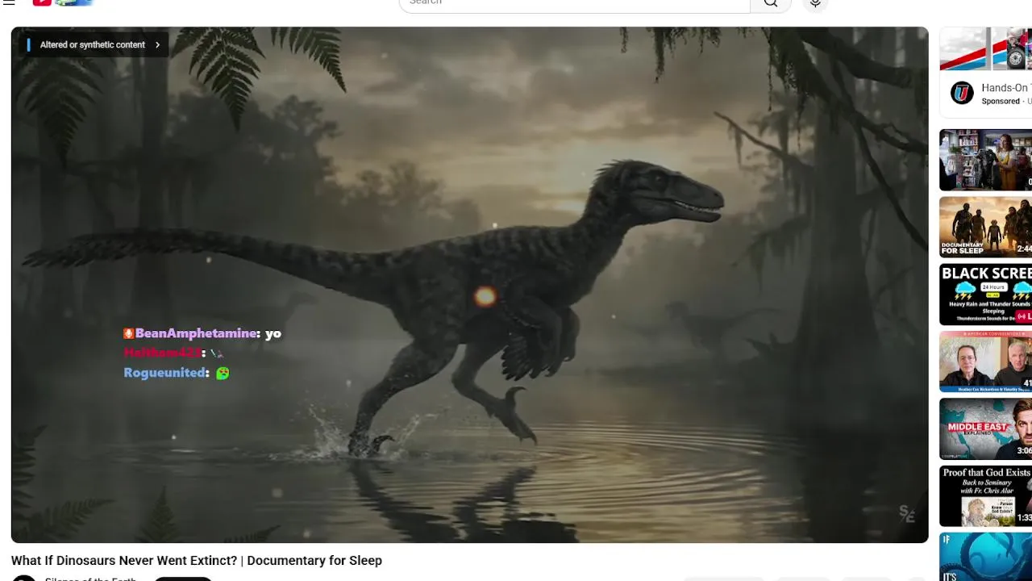Open the sponsored Hands-On ad thumbnail
The height and width of the screenshot is (581, 1032).
click(x=985, y=49)
